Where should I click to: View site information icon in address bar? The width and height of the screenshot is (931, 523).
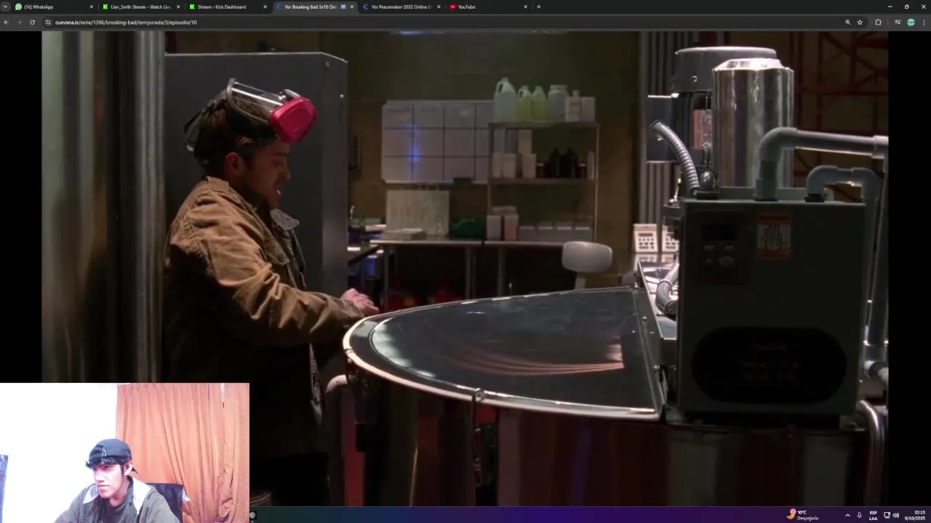(48, 23)
